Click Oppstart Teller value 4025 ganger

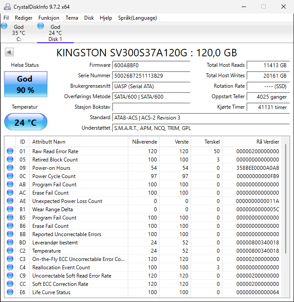tap(268, 96)
